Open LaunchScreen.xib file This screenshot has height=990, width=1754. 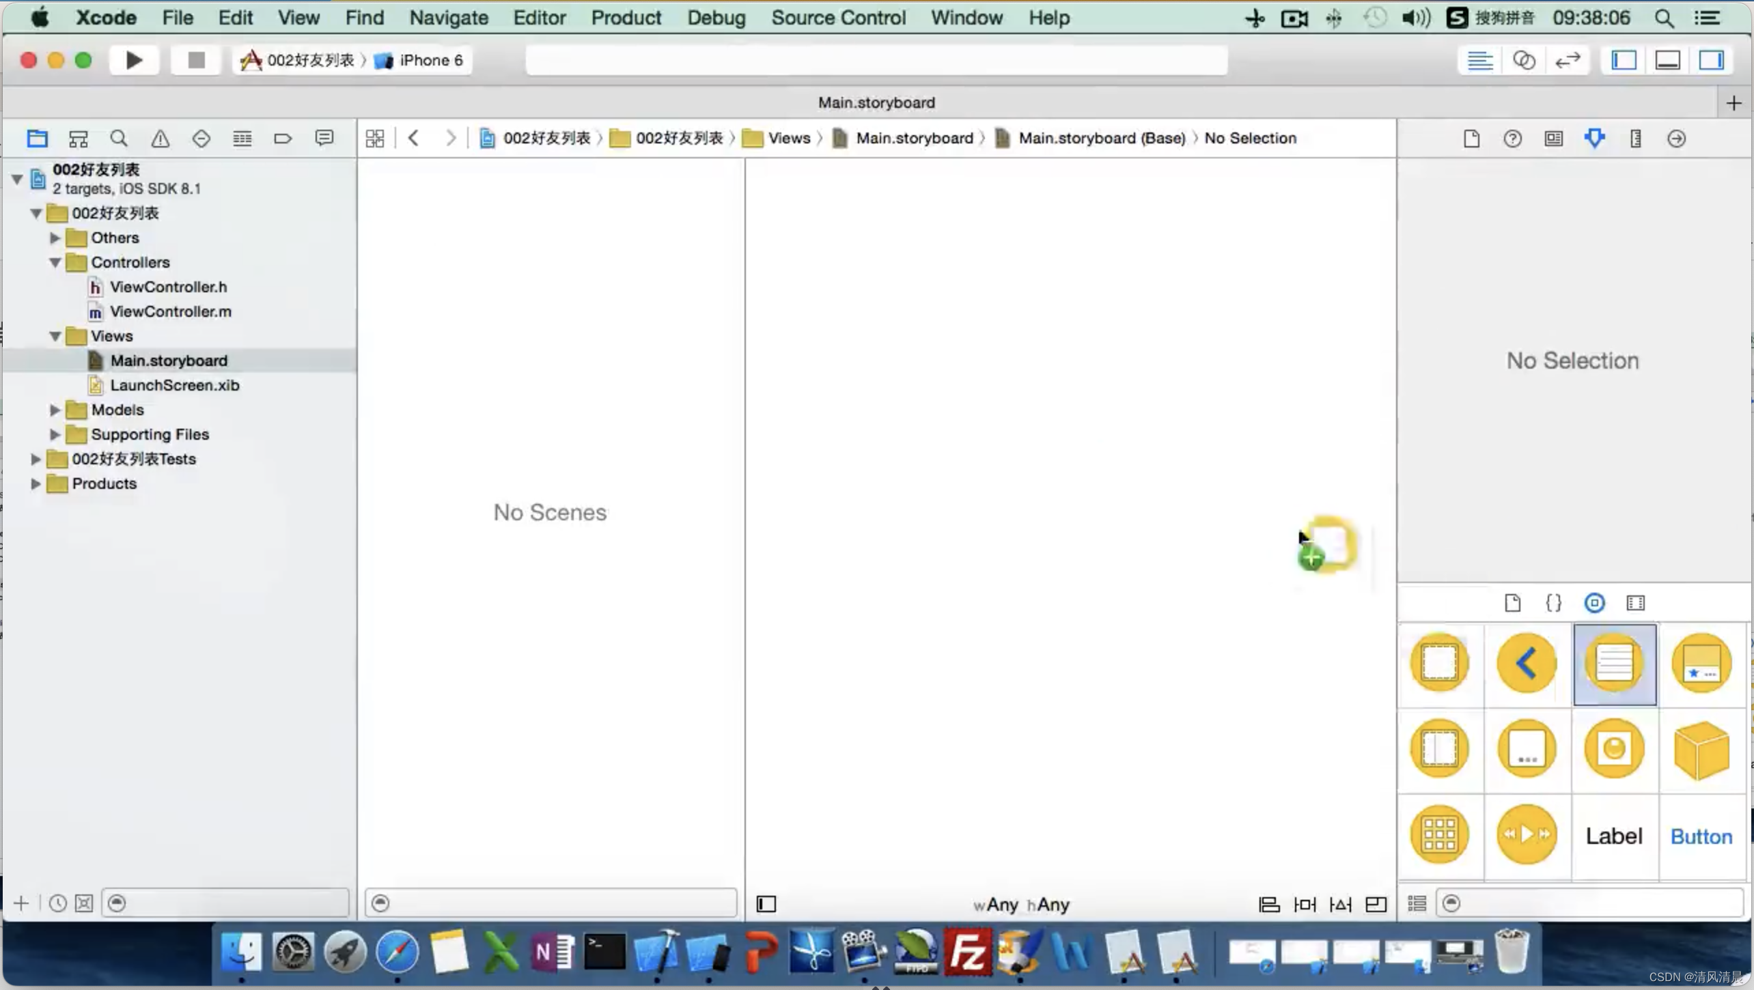point(175,385)
